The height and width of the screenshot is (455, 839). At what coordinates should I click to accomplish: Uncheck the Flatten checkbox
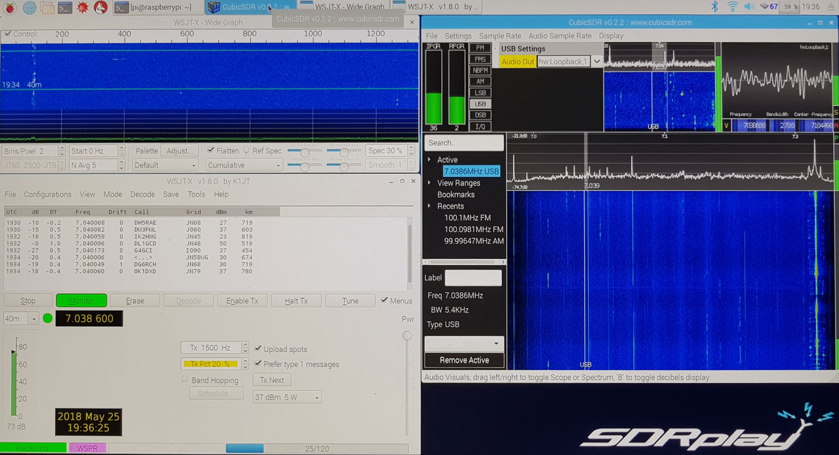(210, 151)
